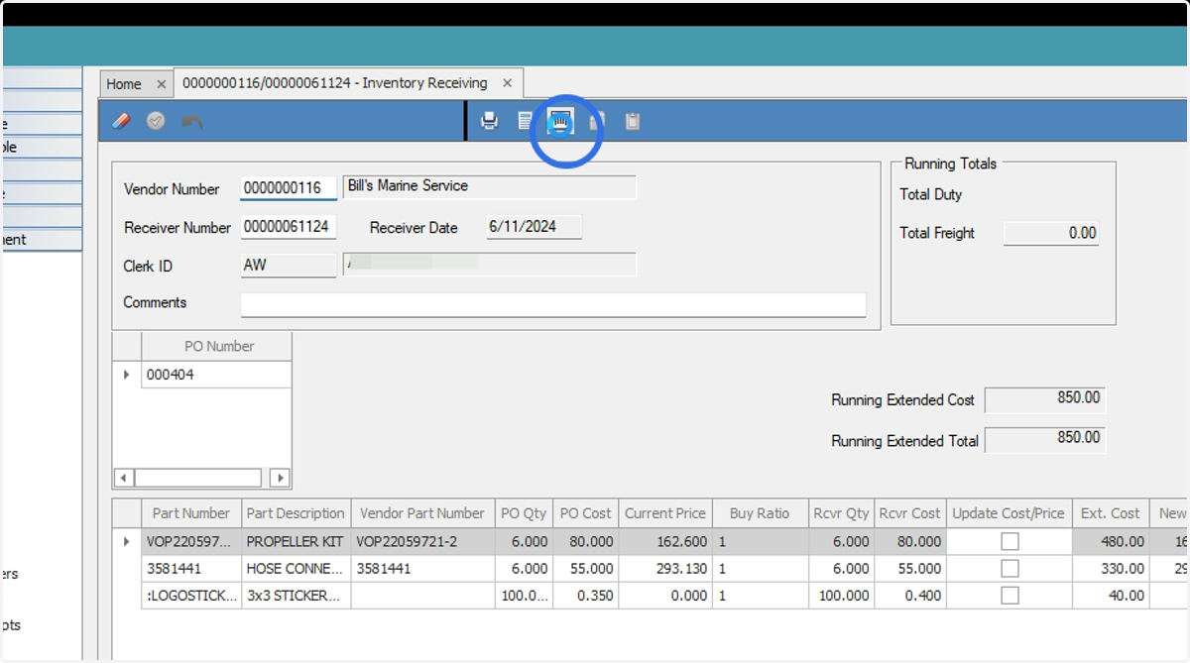Image resolution: width=1190 pixels, height=663 pixels.
Task: Click the grey checkmark post icon
Action: (x=156, y=121)
